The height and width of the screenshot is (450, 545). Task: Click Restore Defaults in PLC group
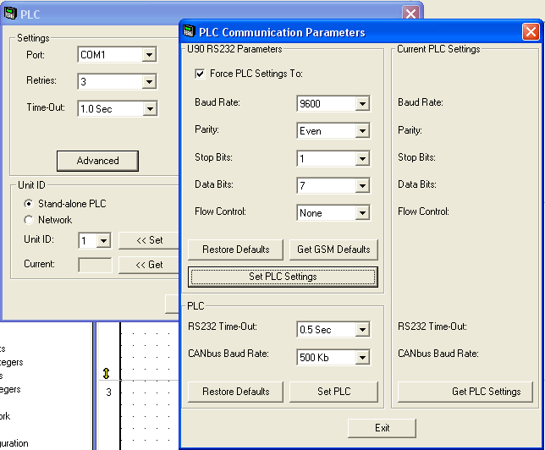point(235,392)
